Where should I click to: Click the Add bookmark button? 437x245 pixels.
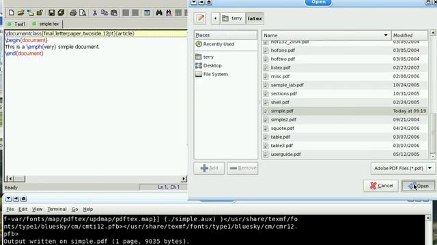(x=209, y=168)
